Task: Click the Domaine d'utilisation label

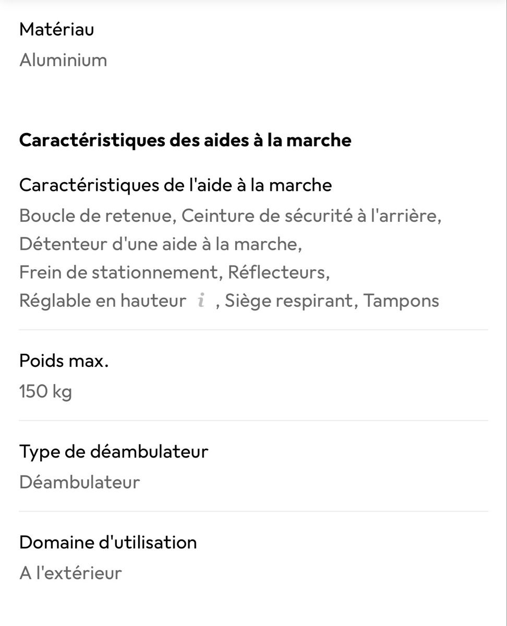Action: 108,542
